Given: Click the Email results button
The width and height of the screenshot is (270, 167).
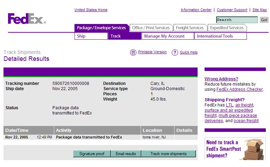Looking at the screenshot, I should [x=126, y=154].
